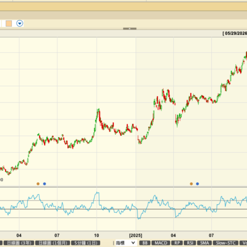Enable the BB indicator
247x247 pixels.
(145, 243)
